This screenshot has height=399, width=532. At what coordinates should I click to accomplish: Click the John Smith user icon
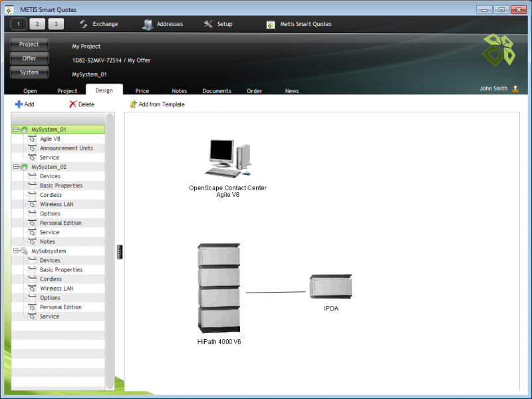click(515, 88)
